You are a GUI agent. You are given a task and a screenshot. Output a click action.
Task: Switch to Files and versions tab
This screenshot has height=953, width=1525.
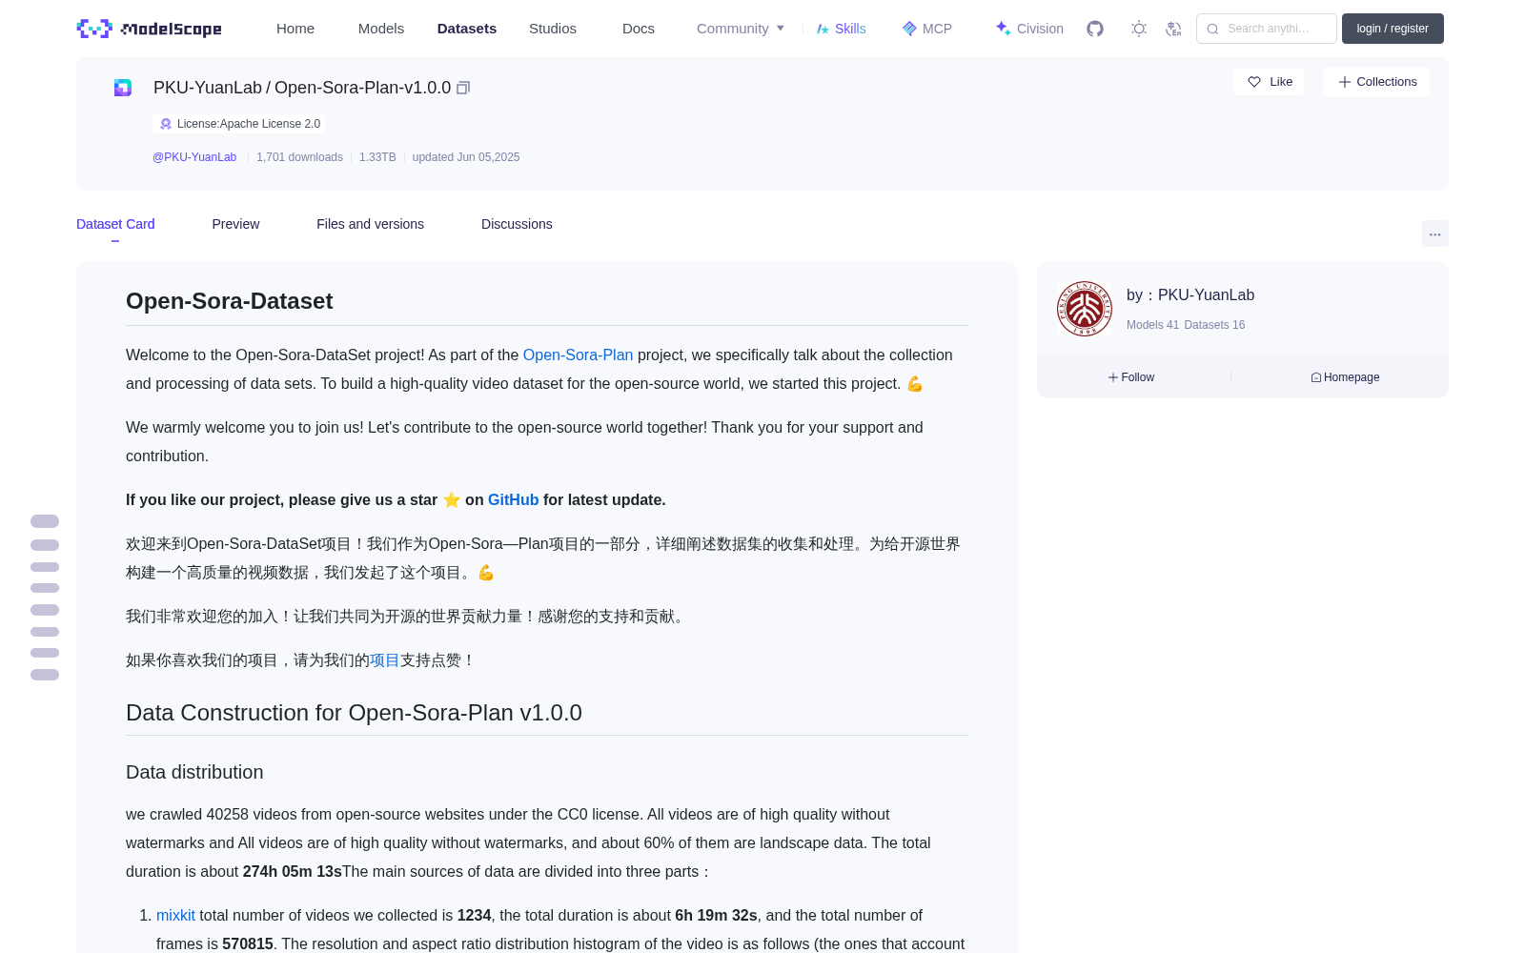[370, 224]
